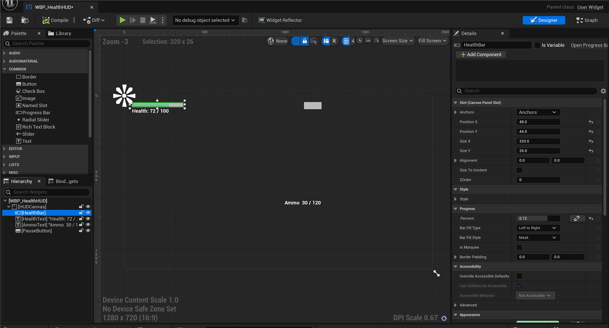Screen dimensions: 609x328
Task: Open the Screen Size dropdown
Action: (398, 41)
